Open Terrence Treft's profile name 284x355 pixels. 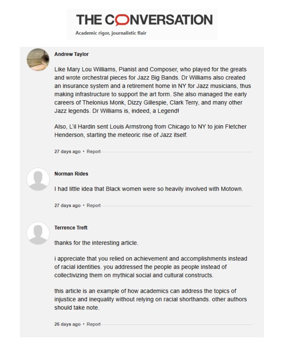pos(71,228)
